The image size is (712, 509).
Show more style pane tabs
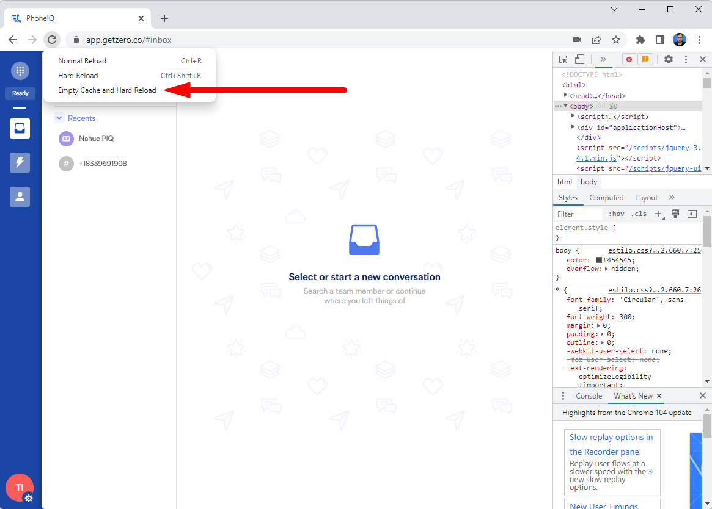(x=672, y=197)
